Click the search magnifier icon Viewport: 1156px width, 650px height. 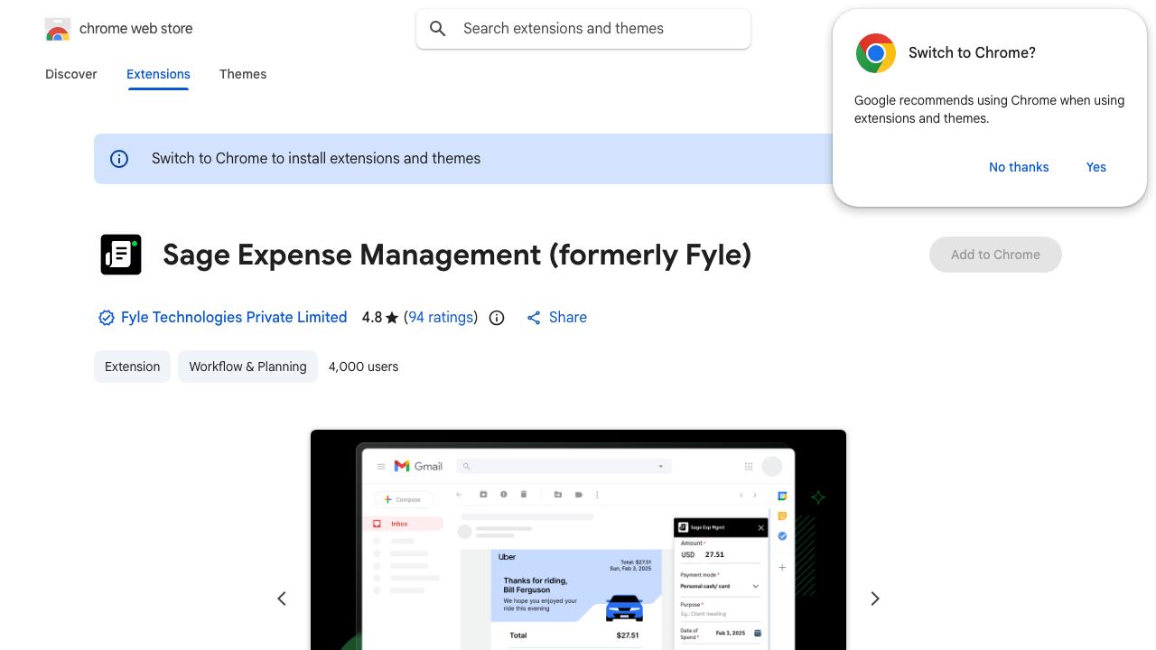pyautogui.click(x=438, y=29)
